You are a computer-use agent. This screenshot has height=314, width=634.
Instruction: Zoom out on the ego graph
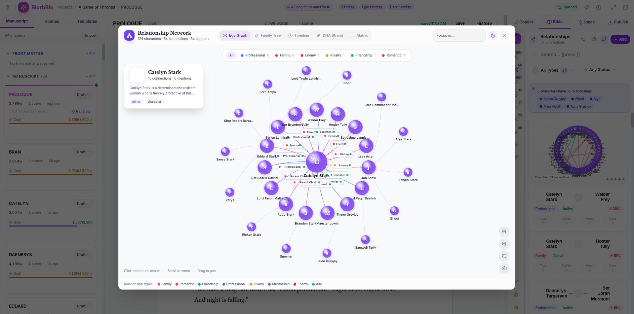[504, 244]
